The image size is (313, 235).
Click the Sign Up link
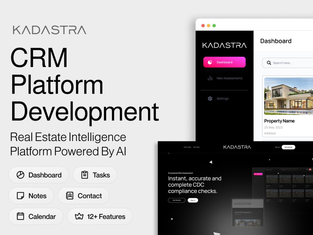[277, 147]
